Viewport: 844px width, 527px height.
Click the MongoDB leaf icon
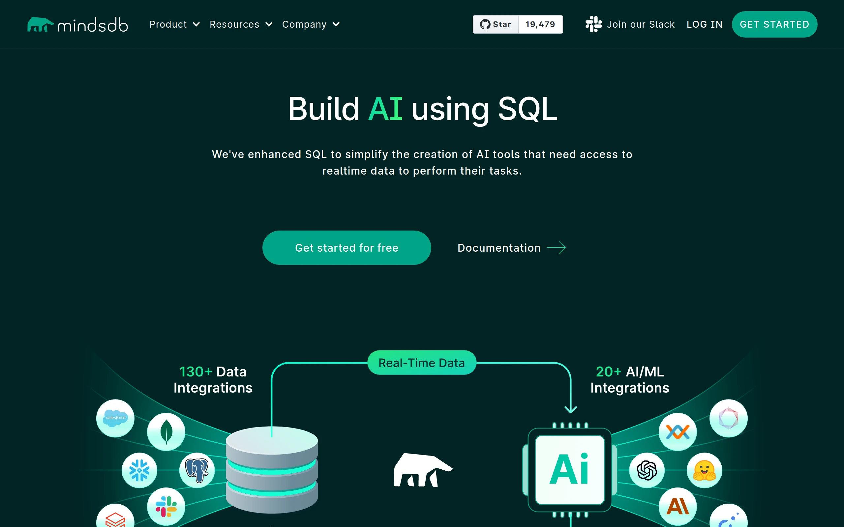tap(166, 431)
